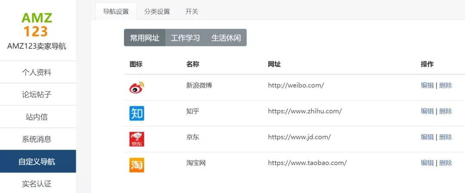This screenshot has height=193, width=465.
Task: Edit the 知乎 entry
Action: pyautogui.click(x=428, y=111)
